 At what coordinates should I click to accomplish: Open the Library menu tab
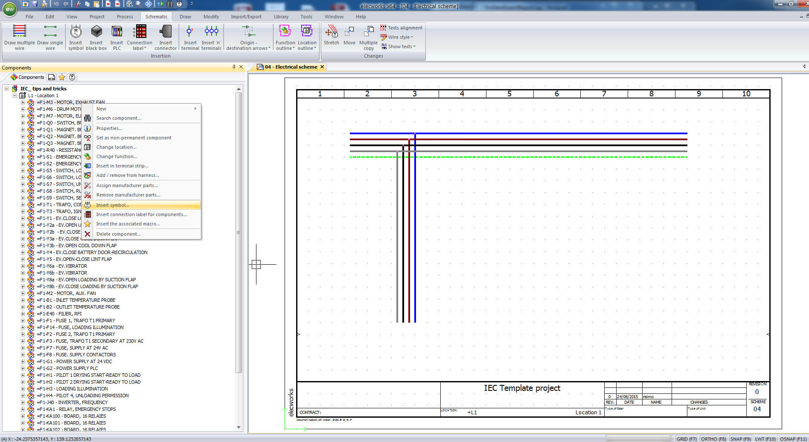pyautogui.click(x=281, y=17)
